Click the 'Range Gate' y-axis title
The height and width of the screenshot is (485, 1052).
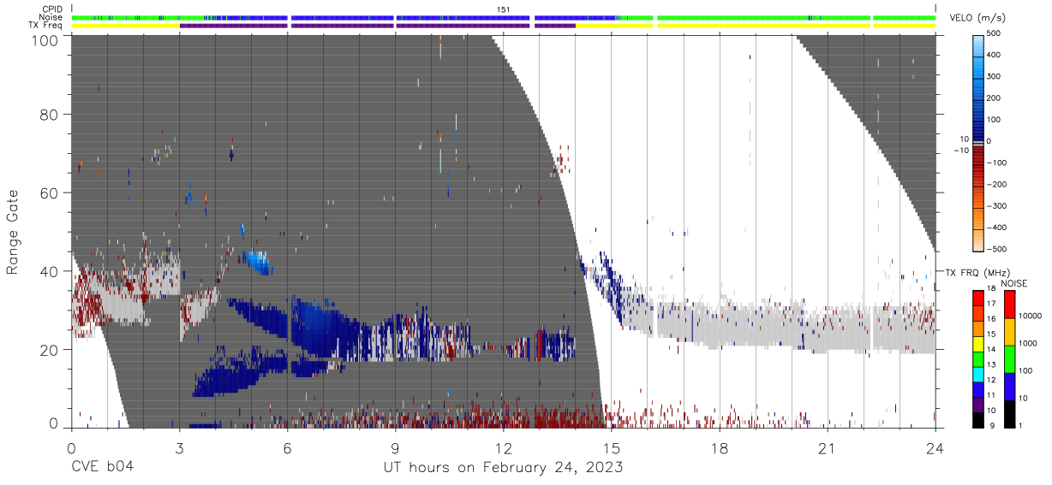coord(13,232)
